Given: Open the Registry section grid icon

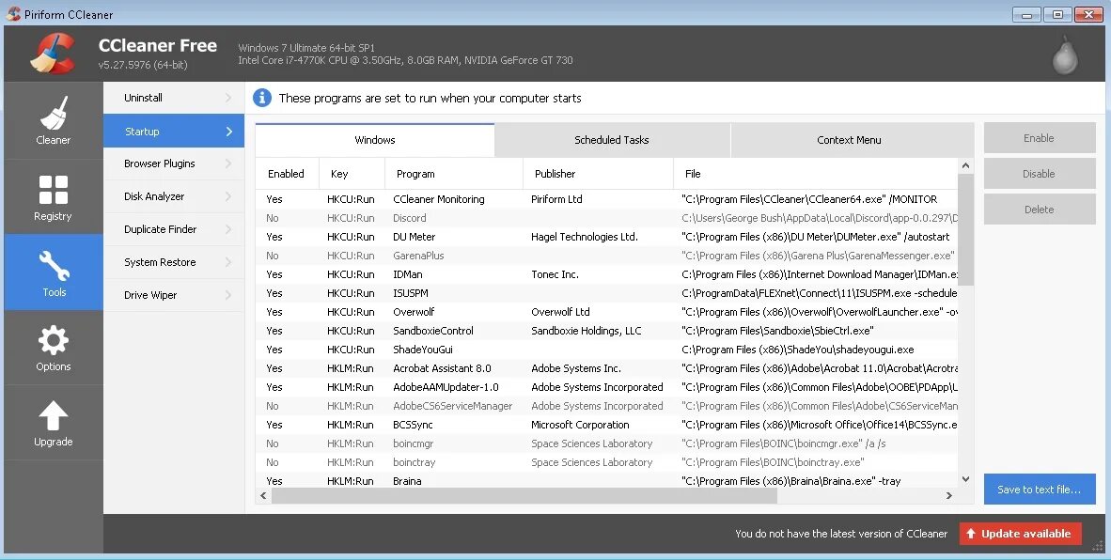Looking at the screenshot, I should (x=54, y=190).
